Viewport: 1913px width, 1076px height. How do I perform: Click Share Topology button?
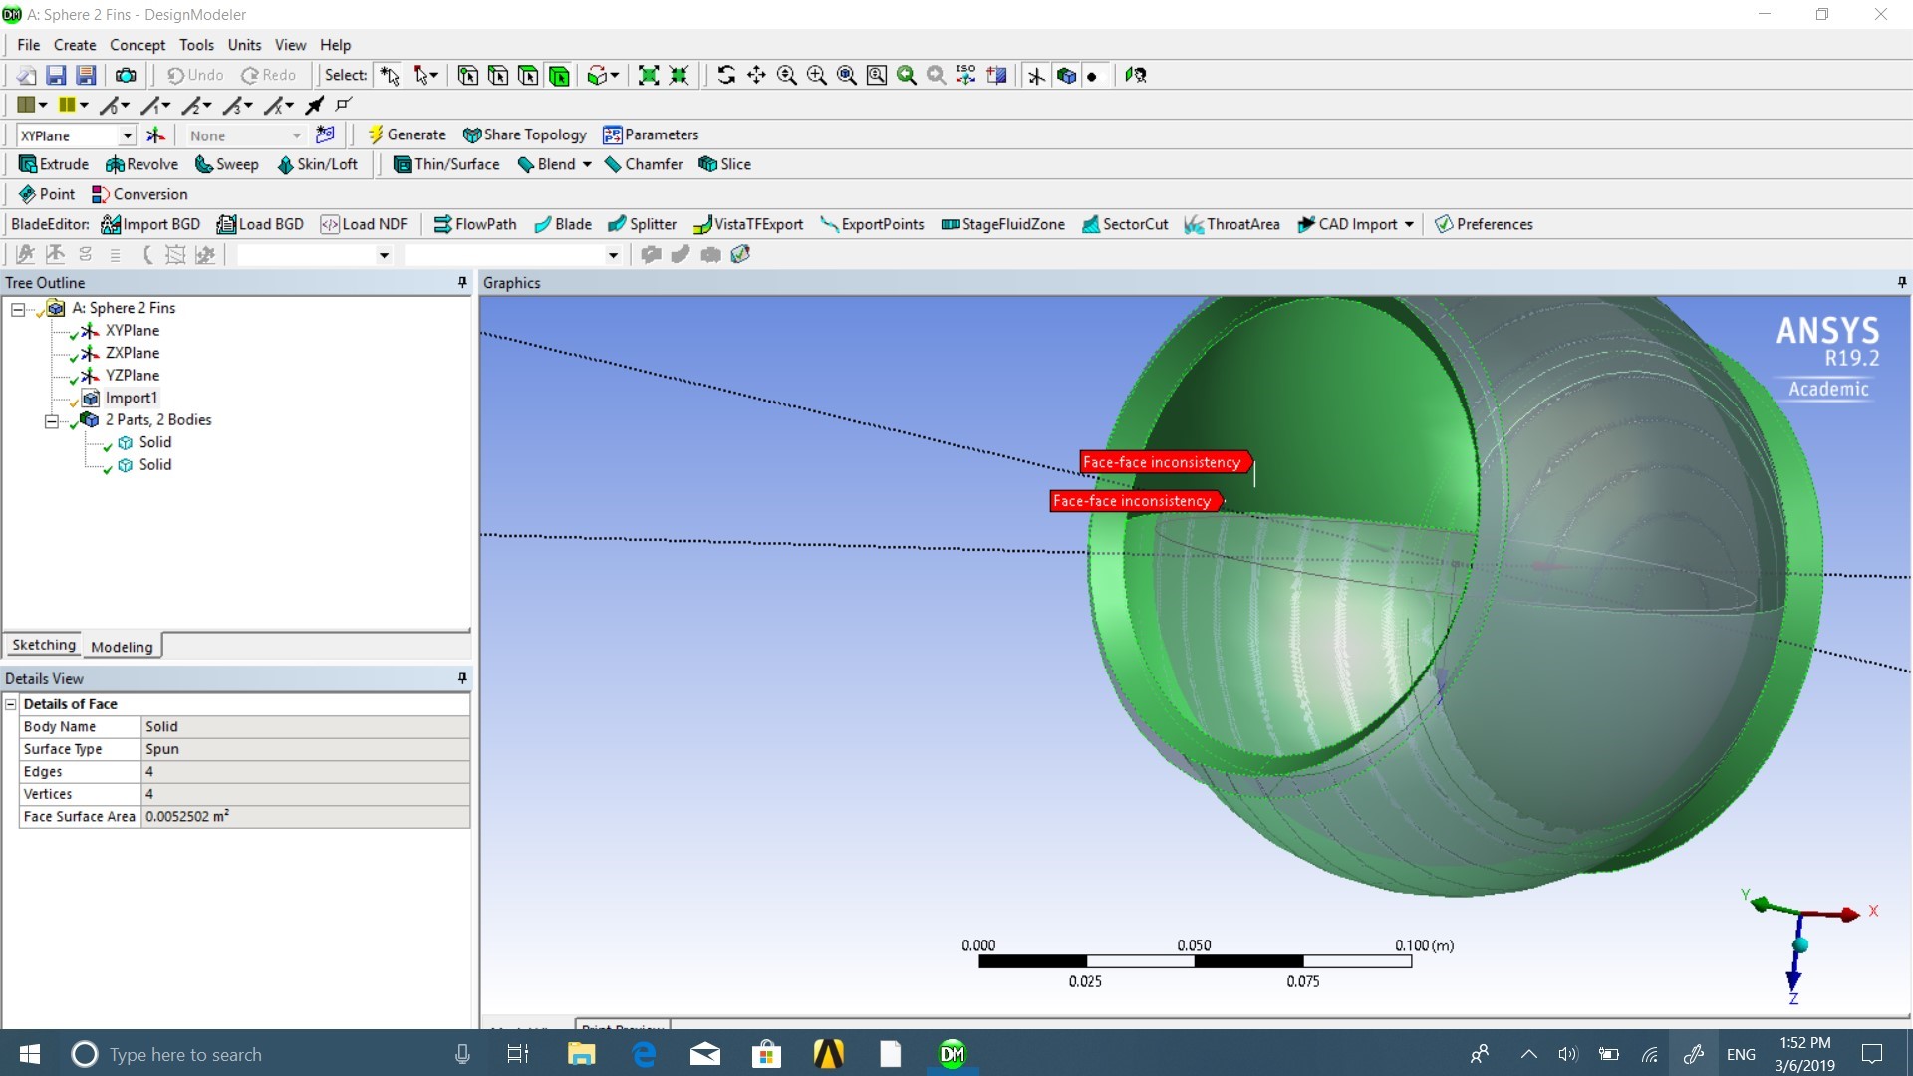click(525, 134)
